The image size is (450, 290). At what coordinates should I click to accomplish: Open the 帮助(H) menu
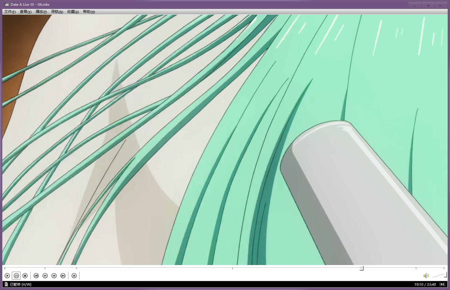click(x=89, y=11)
